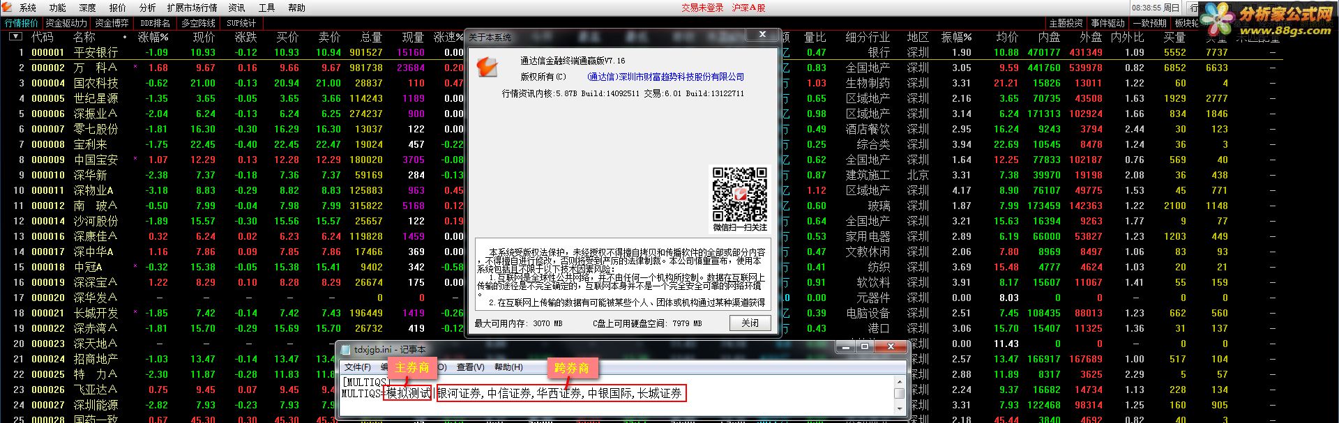Click the QR code image in About dialog
The width and height of the screenshot is (1339, 423).
point(739,194)
